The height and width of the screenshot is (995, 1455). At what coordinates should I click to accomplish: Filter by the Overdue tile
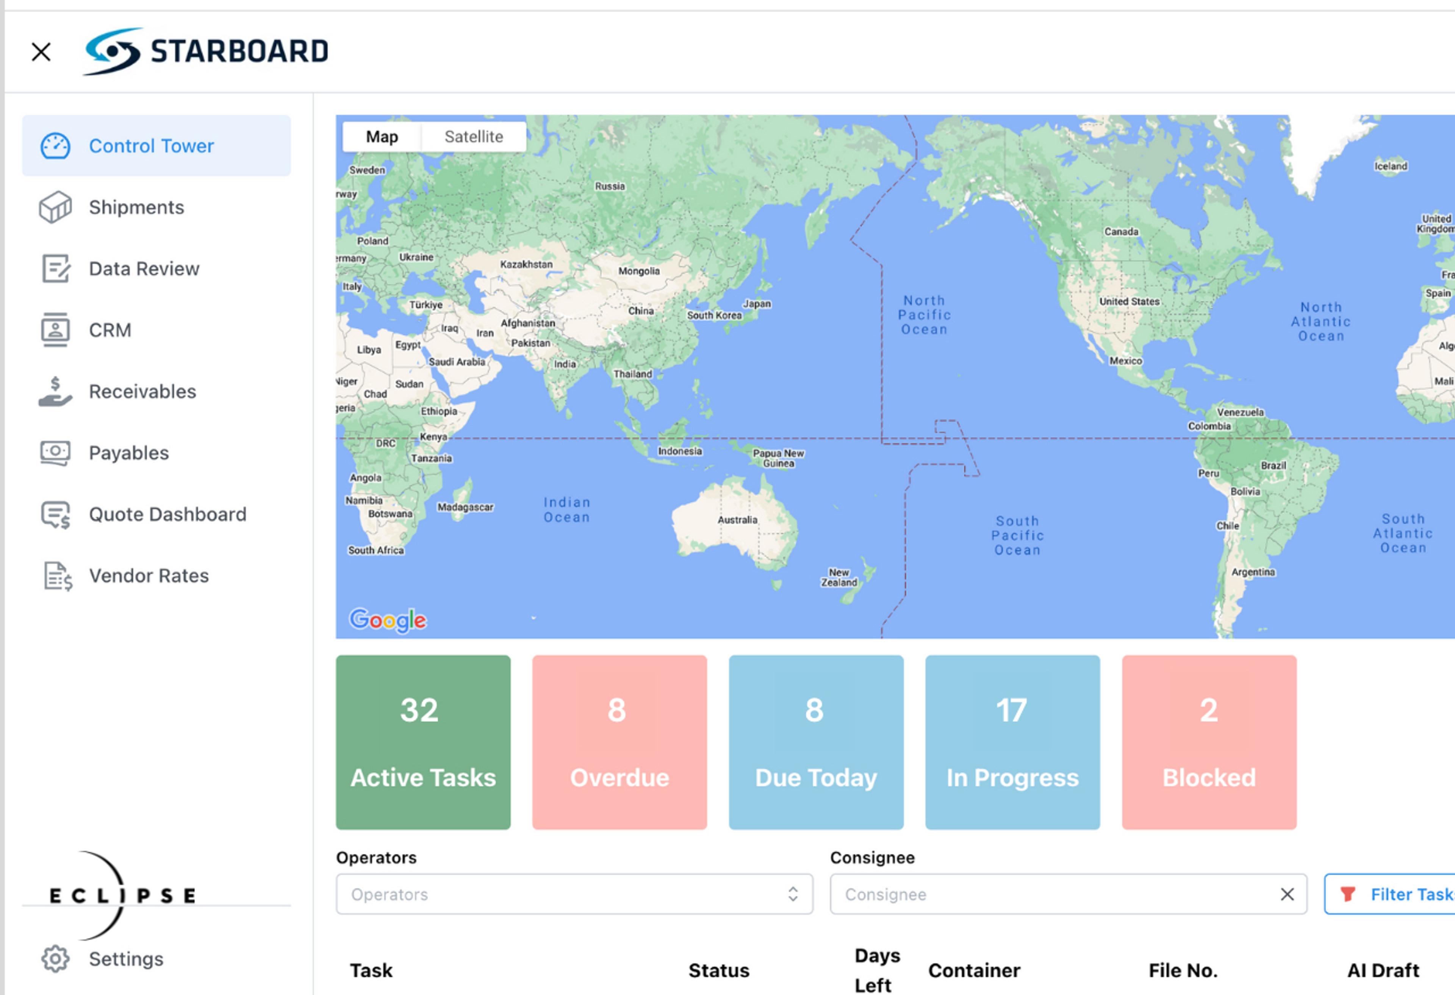619,742
